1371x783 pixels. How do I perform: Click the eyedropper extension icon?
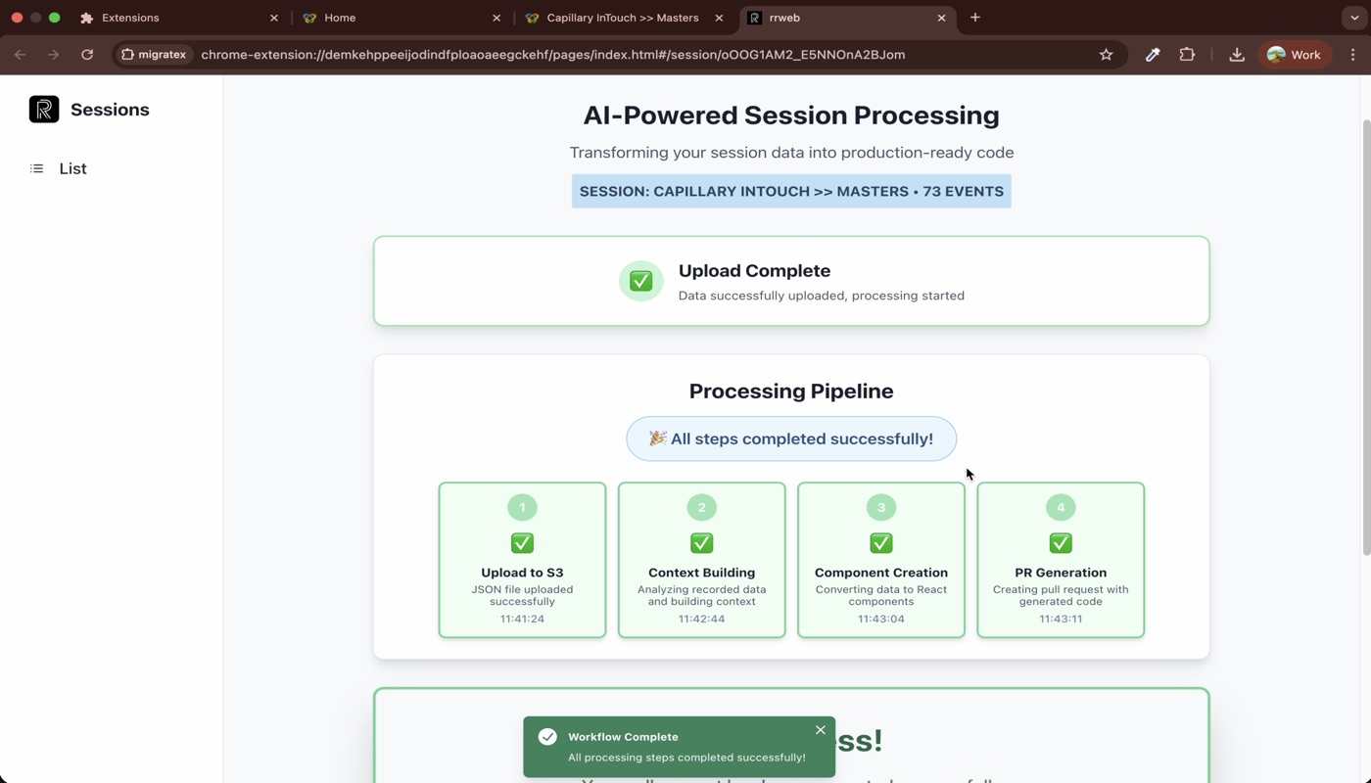tap(1153, 55)
